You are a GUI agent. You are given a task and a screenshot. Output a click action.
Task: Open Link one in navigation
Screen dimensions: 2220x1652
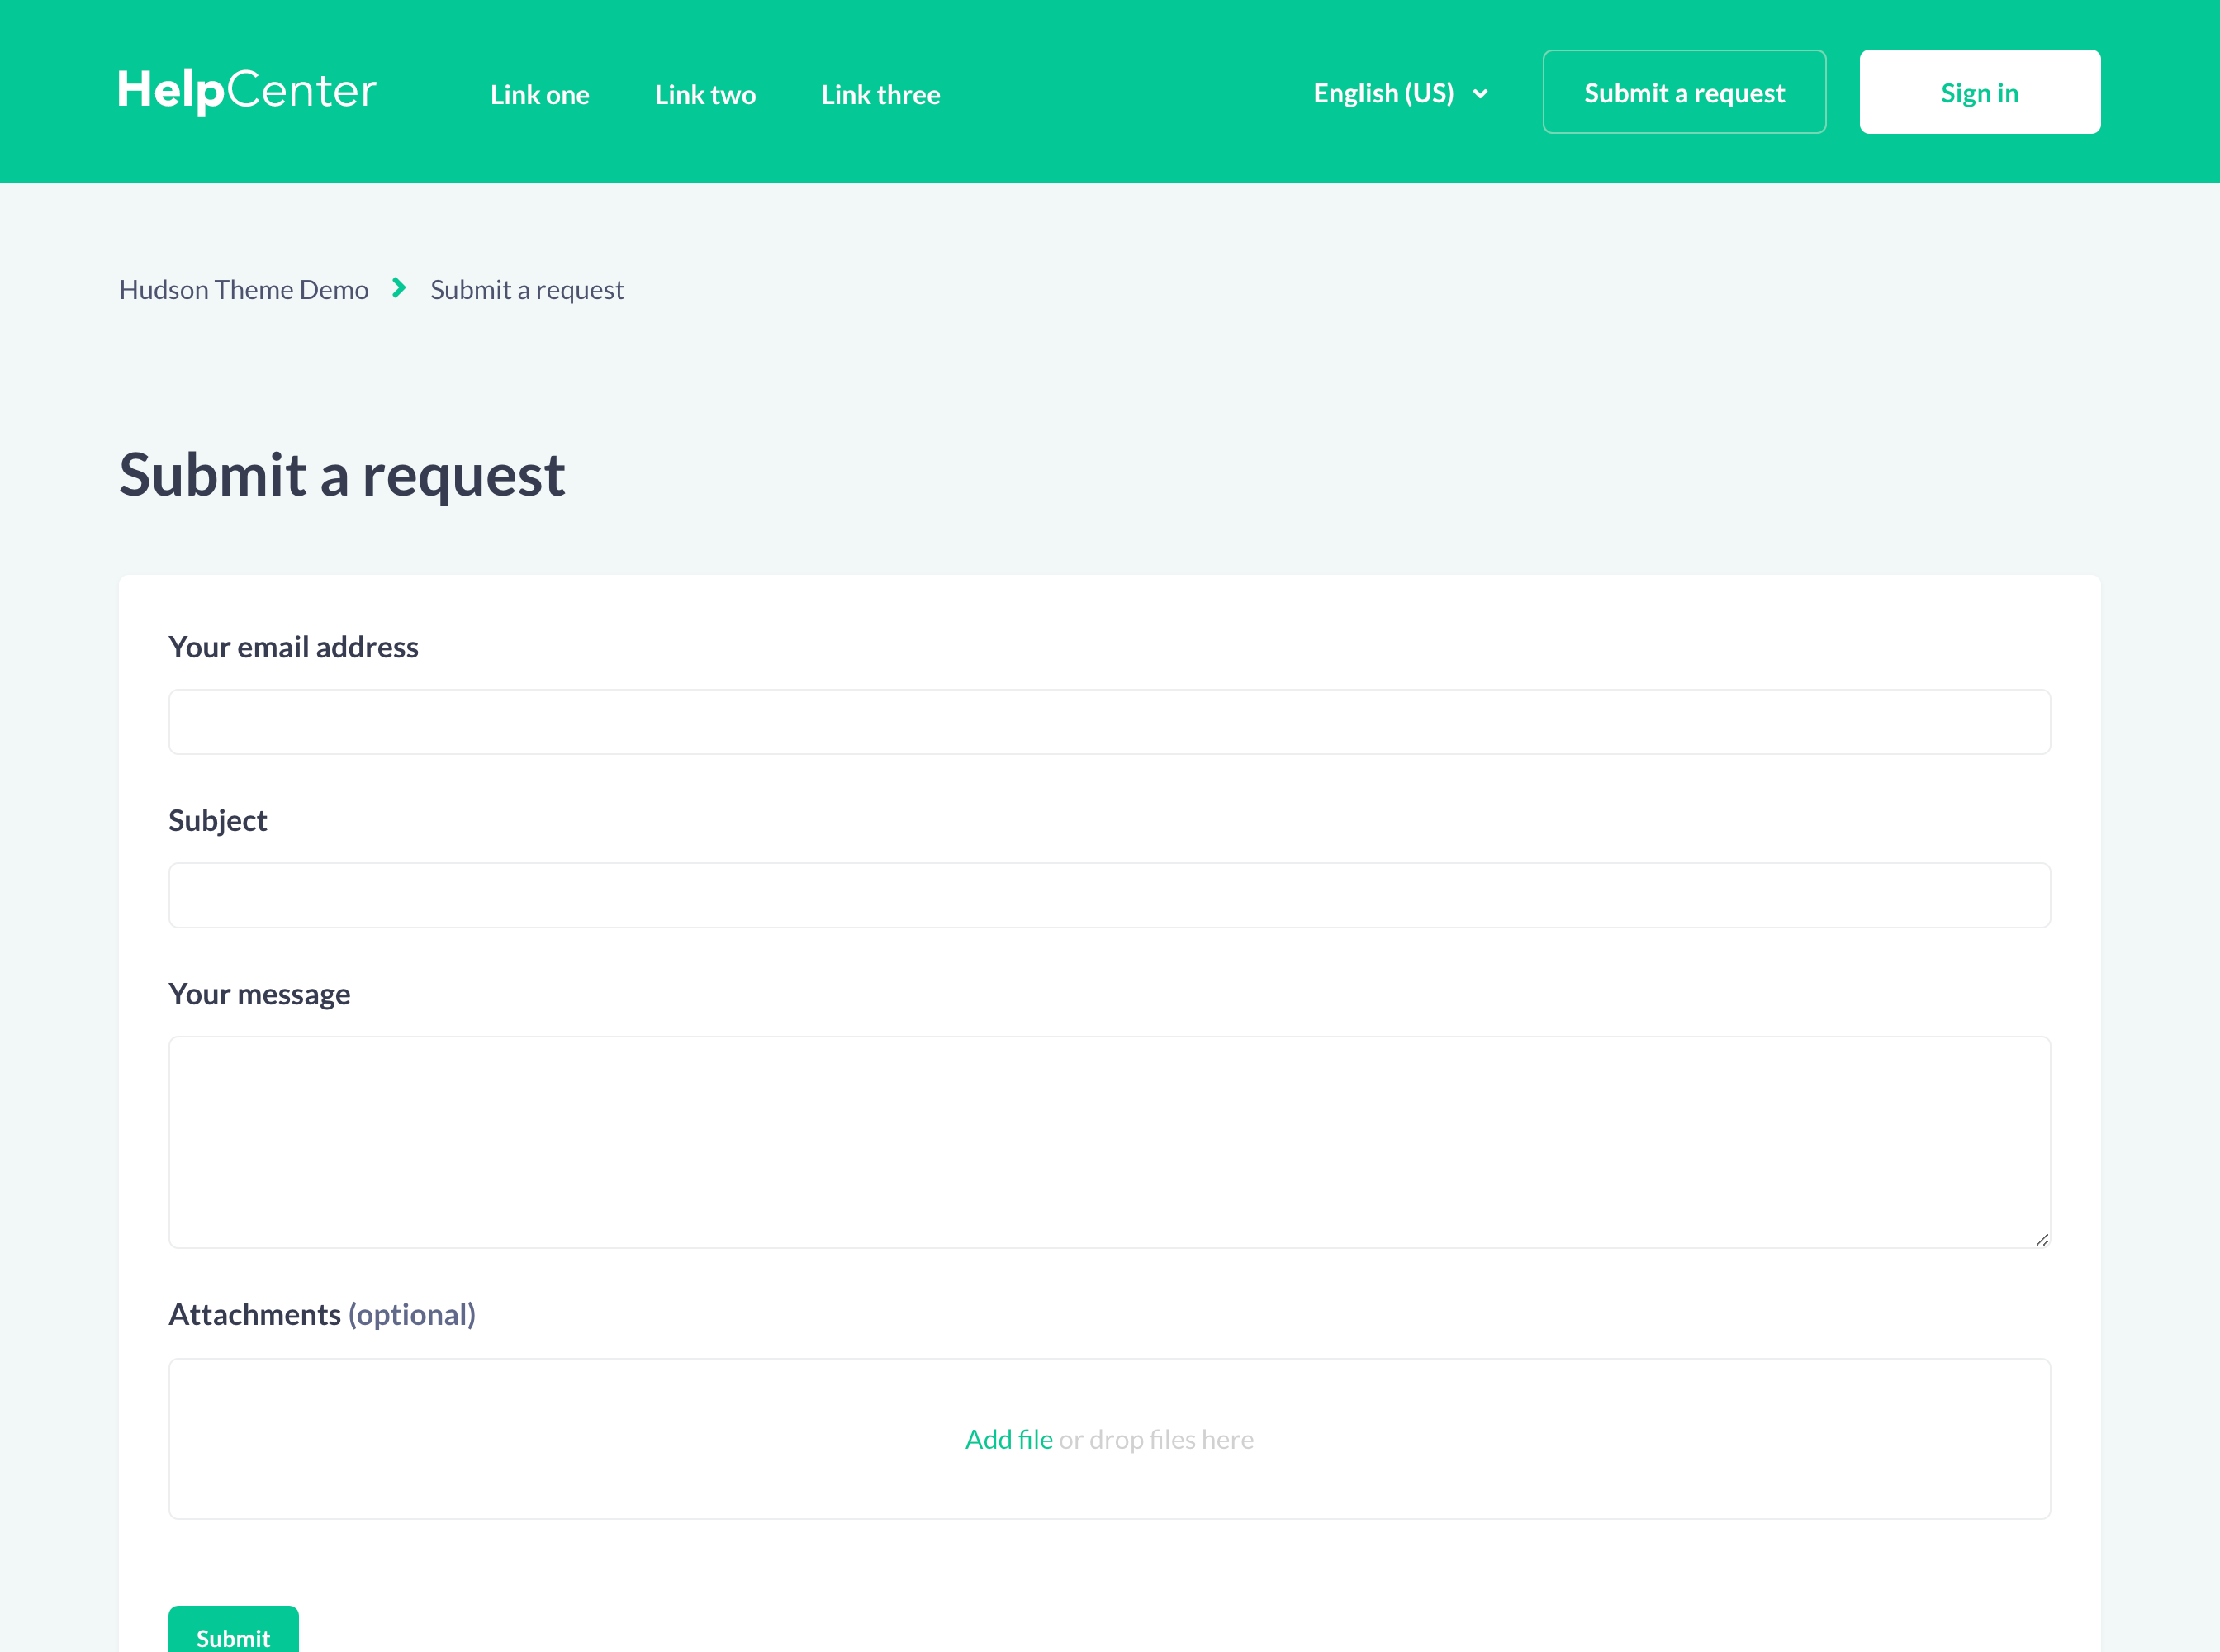click(540, 95)
